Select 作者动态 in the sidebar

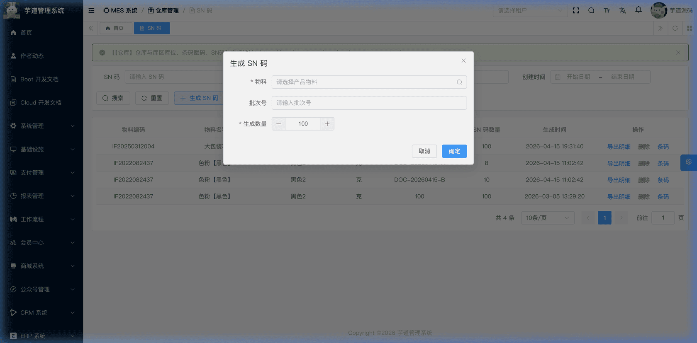click(x=32, y=56)
